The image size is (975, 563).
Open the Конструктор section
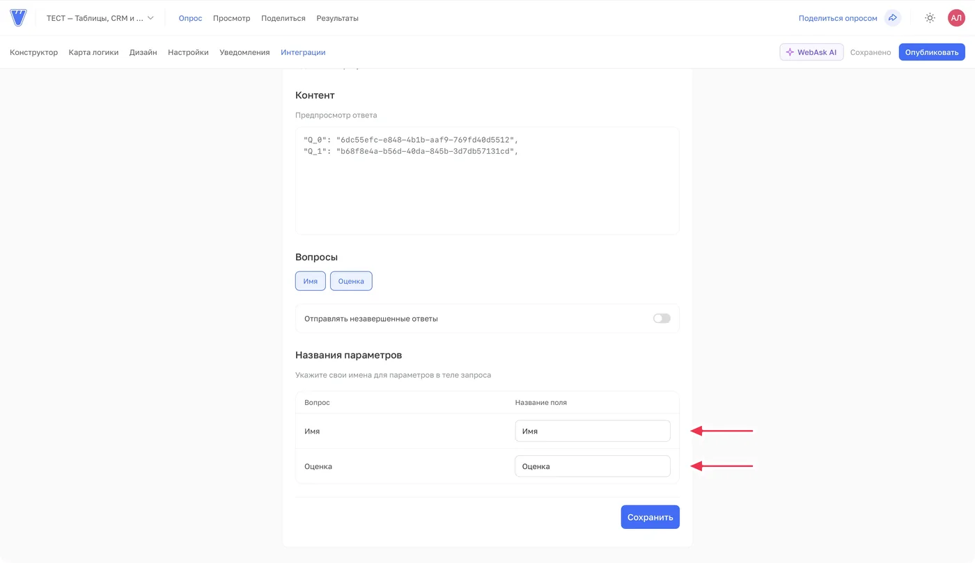33,52
